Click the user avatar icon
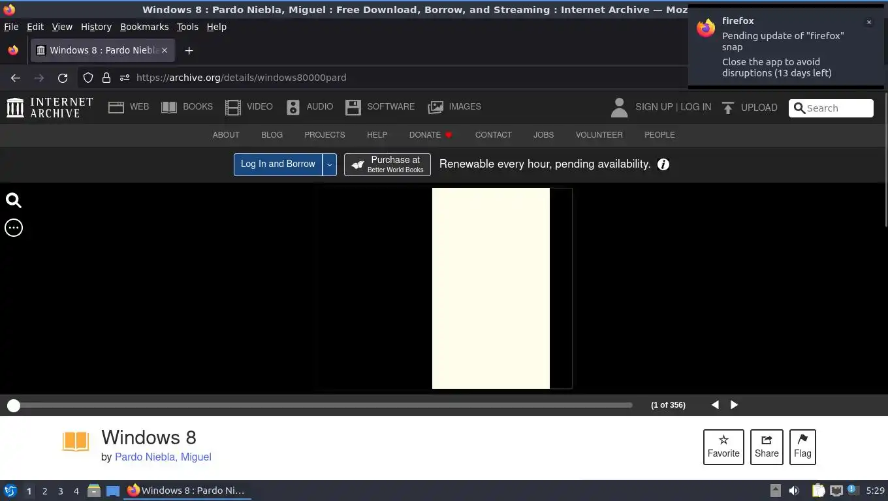The width and height of the screenshot is (888, 501). tap(619, 108)
